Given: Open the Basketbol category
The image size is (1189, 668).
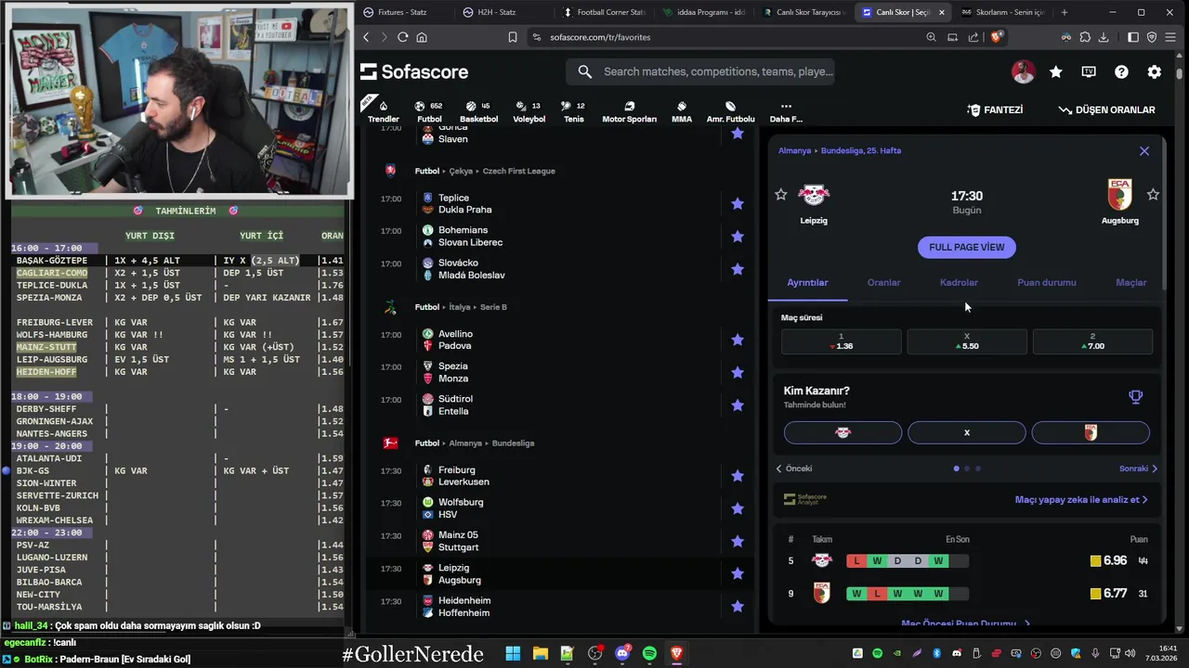Looking at the screenshot, I should click(478, 111).
